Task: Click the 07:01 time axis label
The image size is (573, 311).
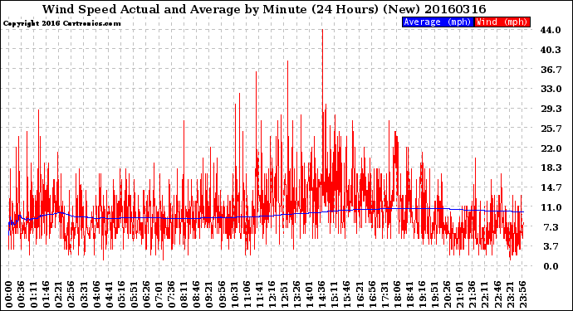Action: pos(159,294)
